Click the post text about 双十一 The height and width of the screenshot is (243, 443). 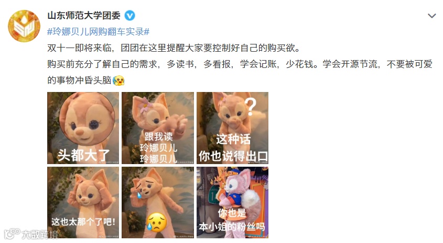tap(174, 48)
